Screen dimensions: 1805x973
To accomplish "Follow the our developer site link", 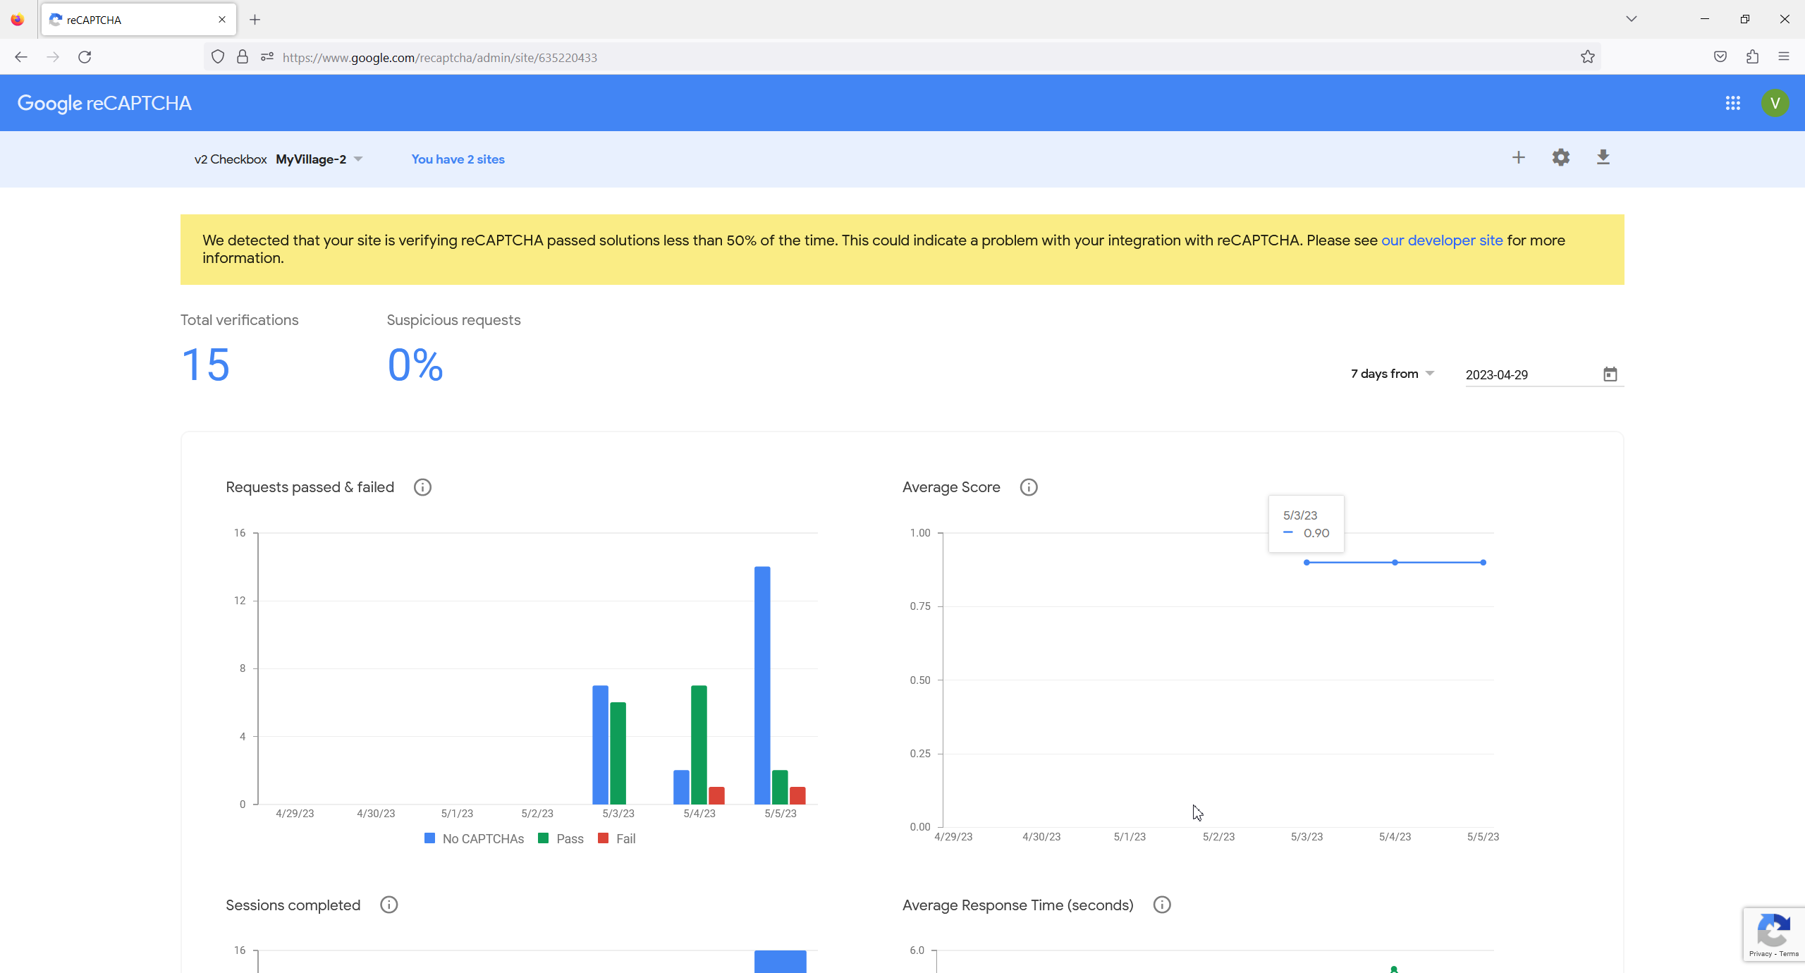I will pyautogui.click(x=1442, y=240).
